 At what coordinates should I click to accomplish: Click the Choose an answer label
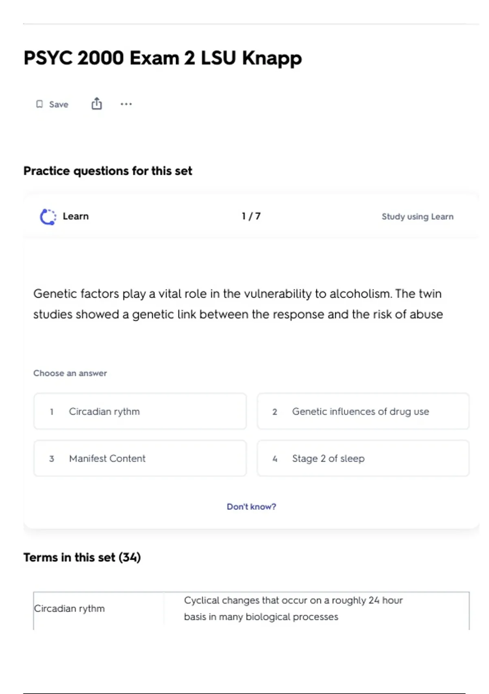pos(70,373)
